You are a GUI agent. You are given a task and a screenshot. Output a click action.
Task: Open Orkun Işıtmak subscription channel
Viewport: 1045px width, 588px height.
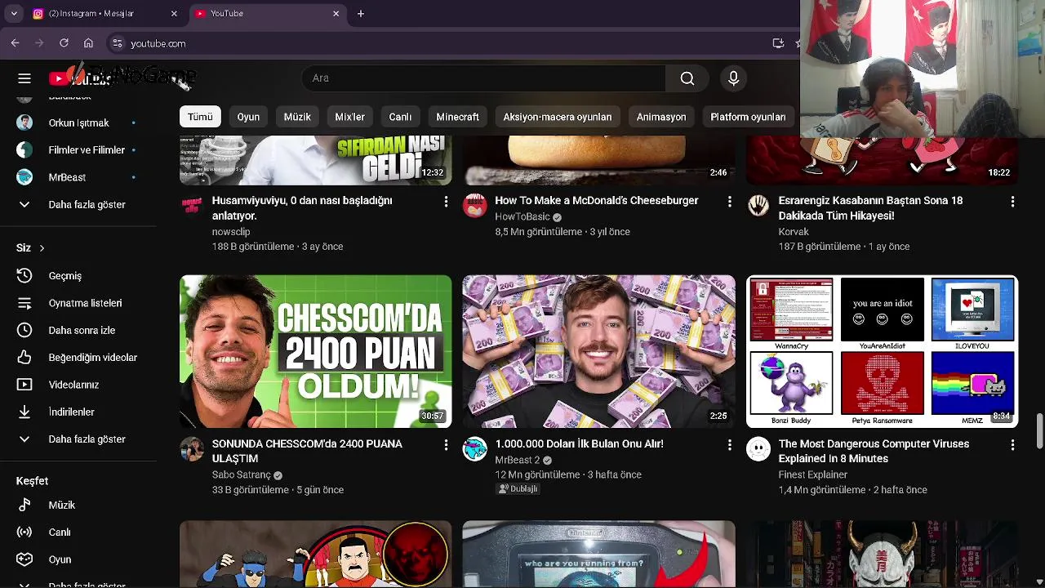tap(78, 122)
